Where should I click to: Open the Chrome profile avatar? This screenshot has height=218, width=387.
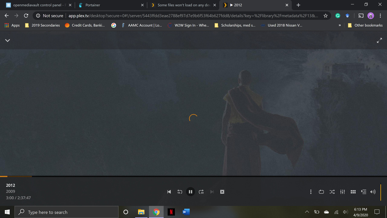pos(371,16)
